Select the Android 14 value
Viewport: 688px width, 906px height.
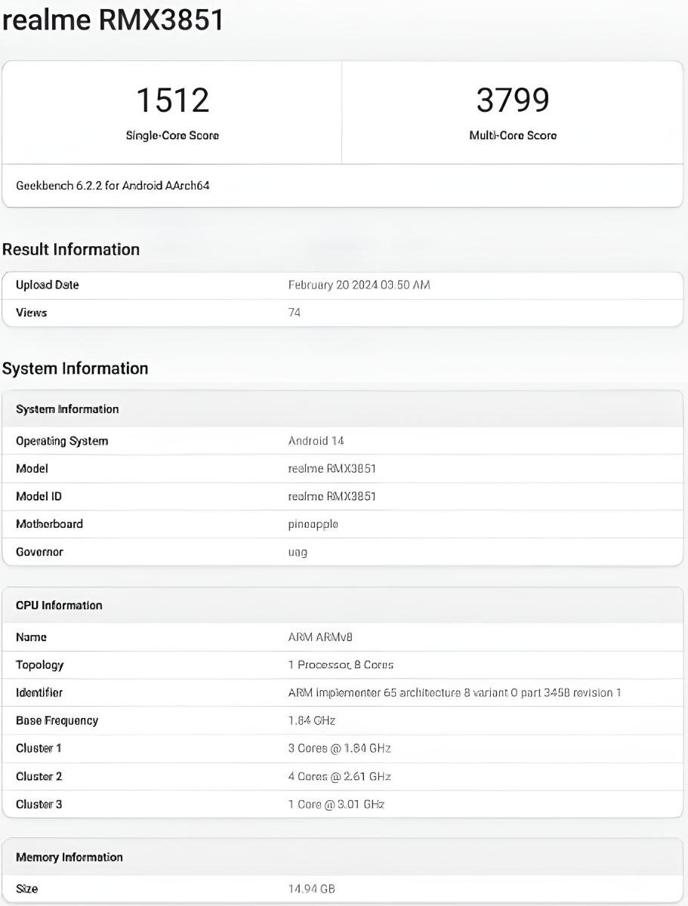(316, 441)
